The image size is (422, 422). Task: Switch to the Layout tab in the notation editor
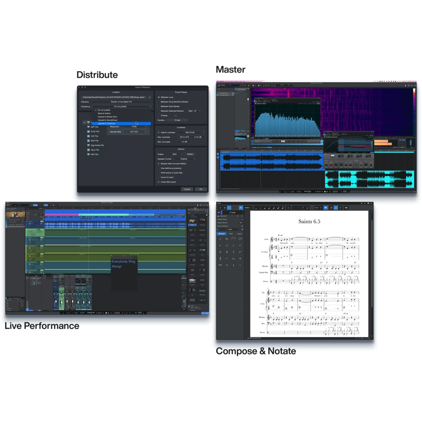click(239, 234)
